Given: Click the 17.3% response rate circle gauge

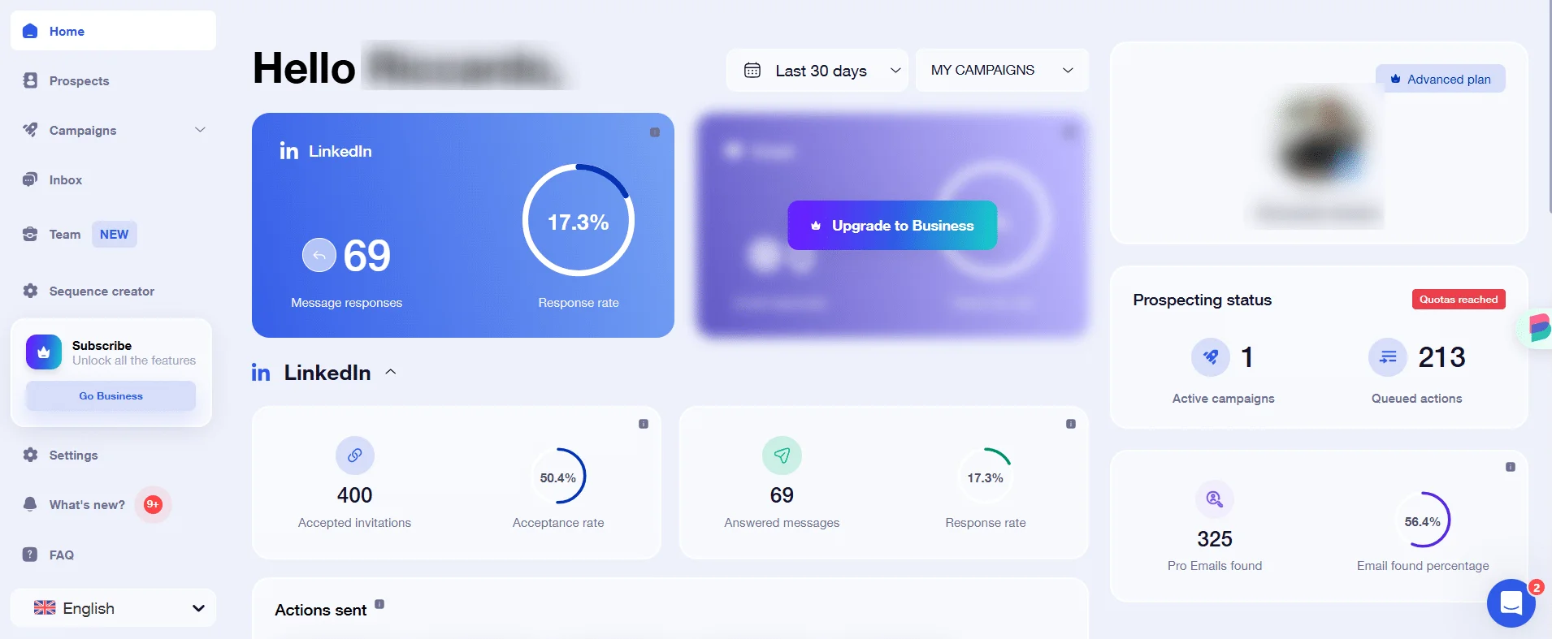Looking at the screenshot, I should coord(578,221).
